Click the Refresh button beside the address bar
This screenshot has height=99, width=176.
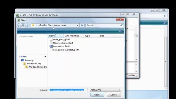82,25
